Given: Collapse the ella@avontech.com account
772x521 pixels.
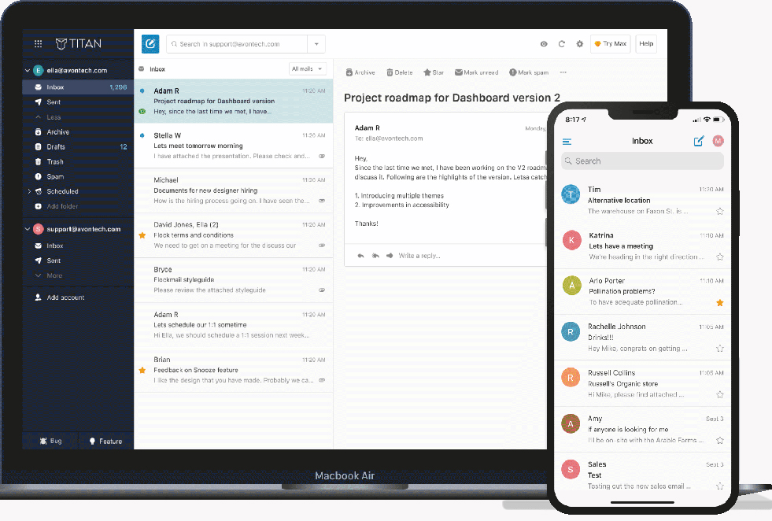Looking at the screenshot, I should (28, 71).
